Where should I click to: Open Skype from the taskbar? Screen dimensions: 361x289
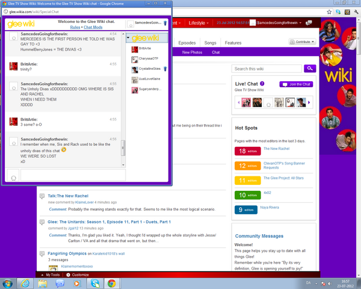click(x=95, y=283)
